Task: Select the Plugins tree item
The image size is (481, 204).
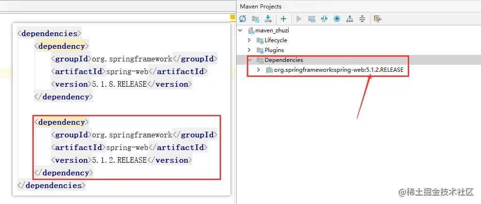Action: tap(274, 50)
